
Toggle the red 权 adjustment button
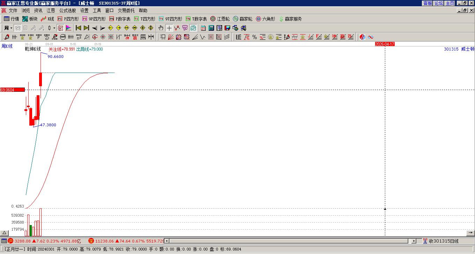point(60,28)
